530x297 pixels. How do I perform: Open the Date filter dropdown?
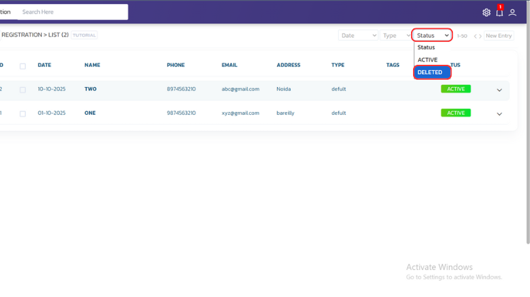point(358,35)
